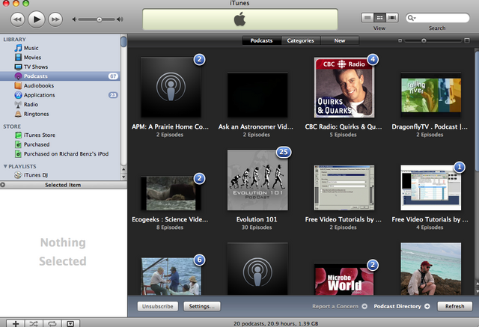Open podcast Settings...
Viewport: 479px width, 327px height.
202,306
